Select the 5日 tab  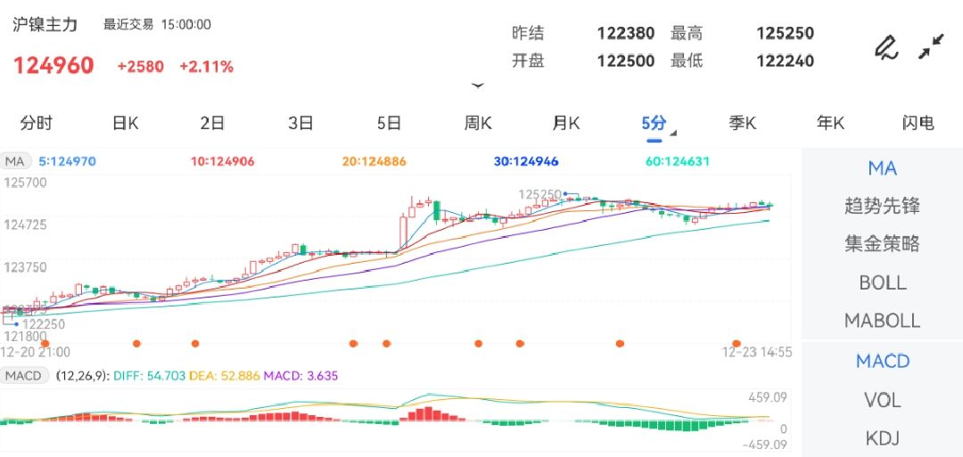390,123
